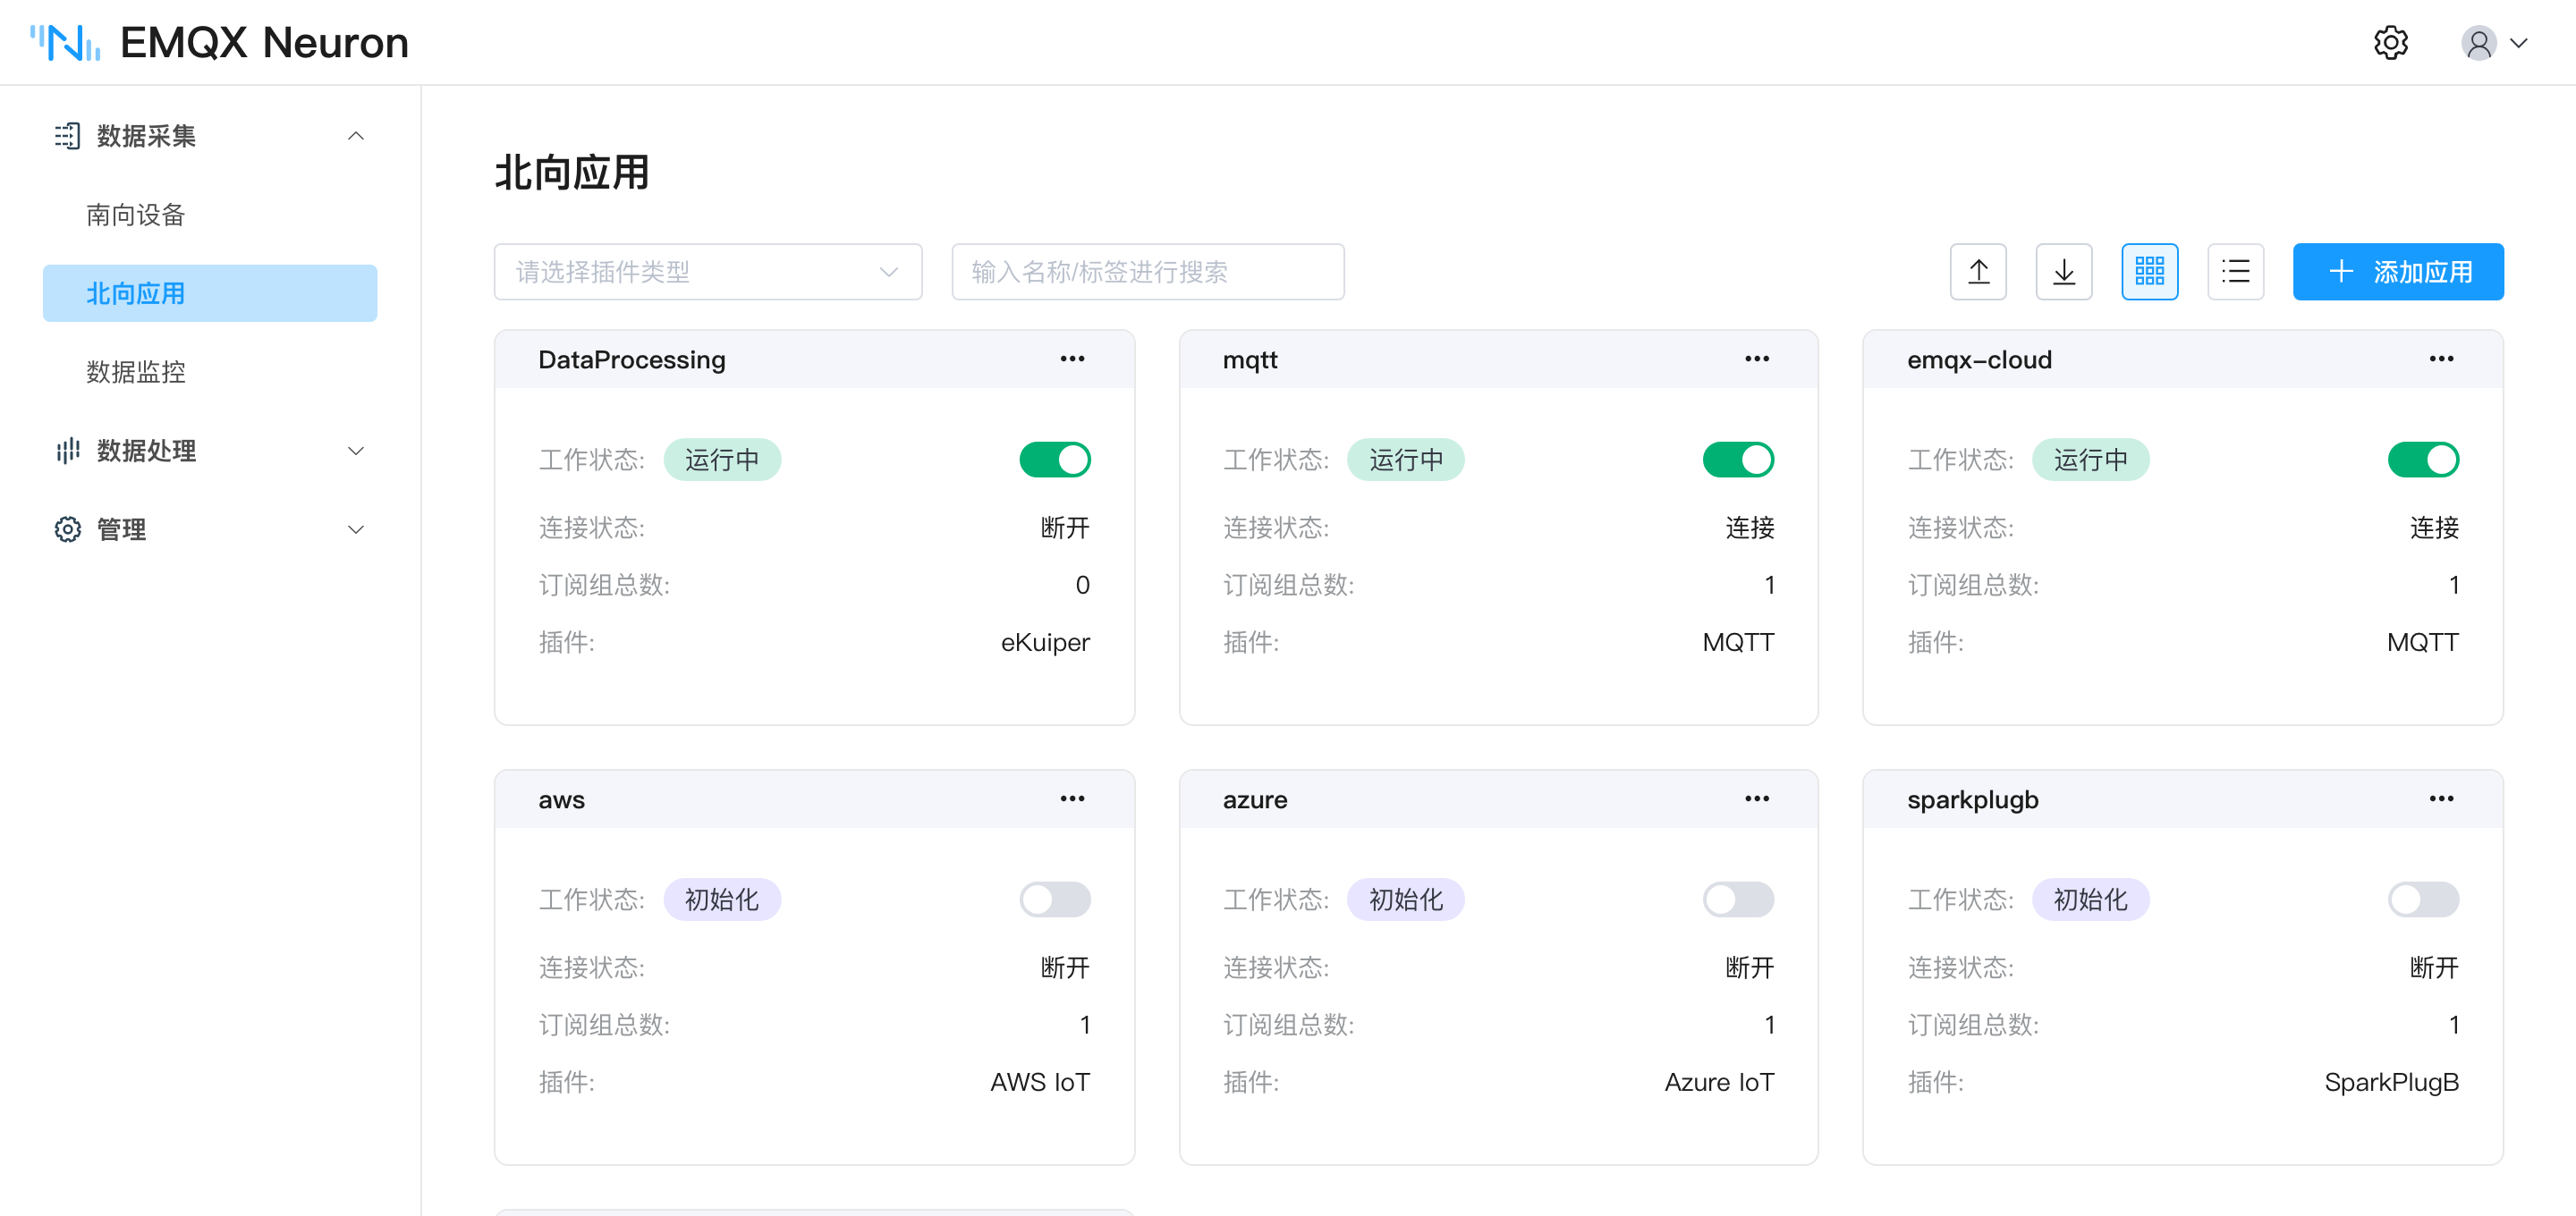
Task: Click subscription count 0 on DataProcessing
Action: pos(1082,585)
